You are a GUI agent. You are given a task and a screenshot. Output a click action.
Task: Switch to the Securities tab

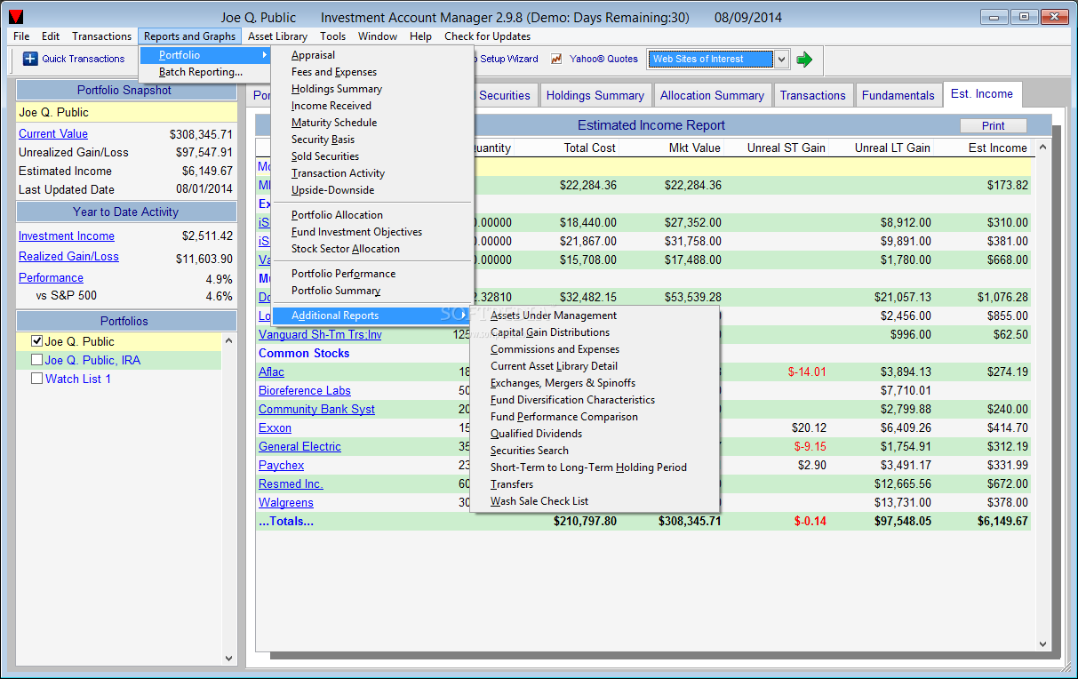(x=504, y=95)
